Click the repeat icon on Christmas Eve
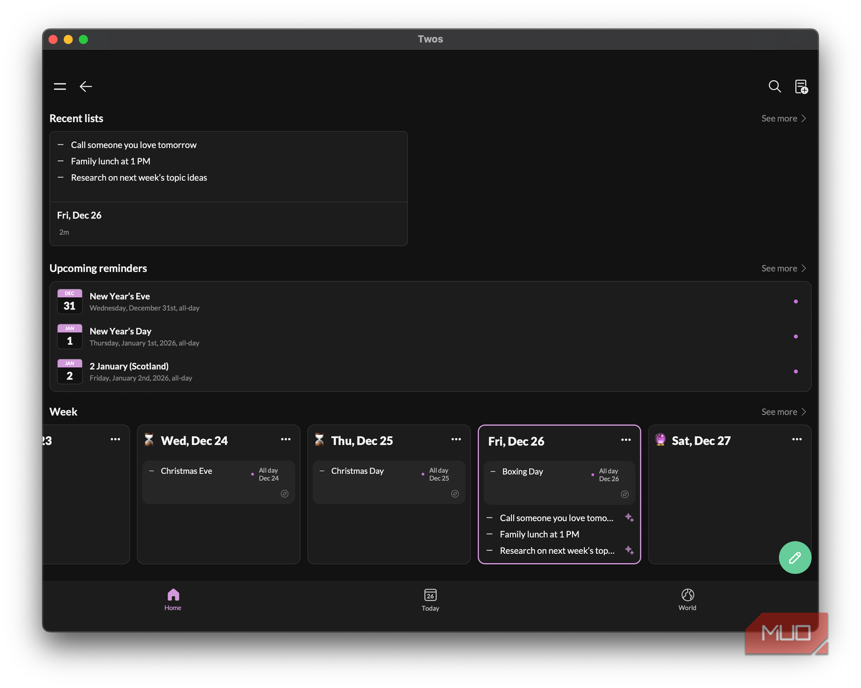Viewport: 861px width, 688px height. tap(284, 494)
